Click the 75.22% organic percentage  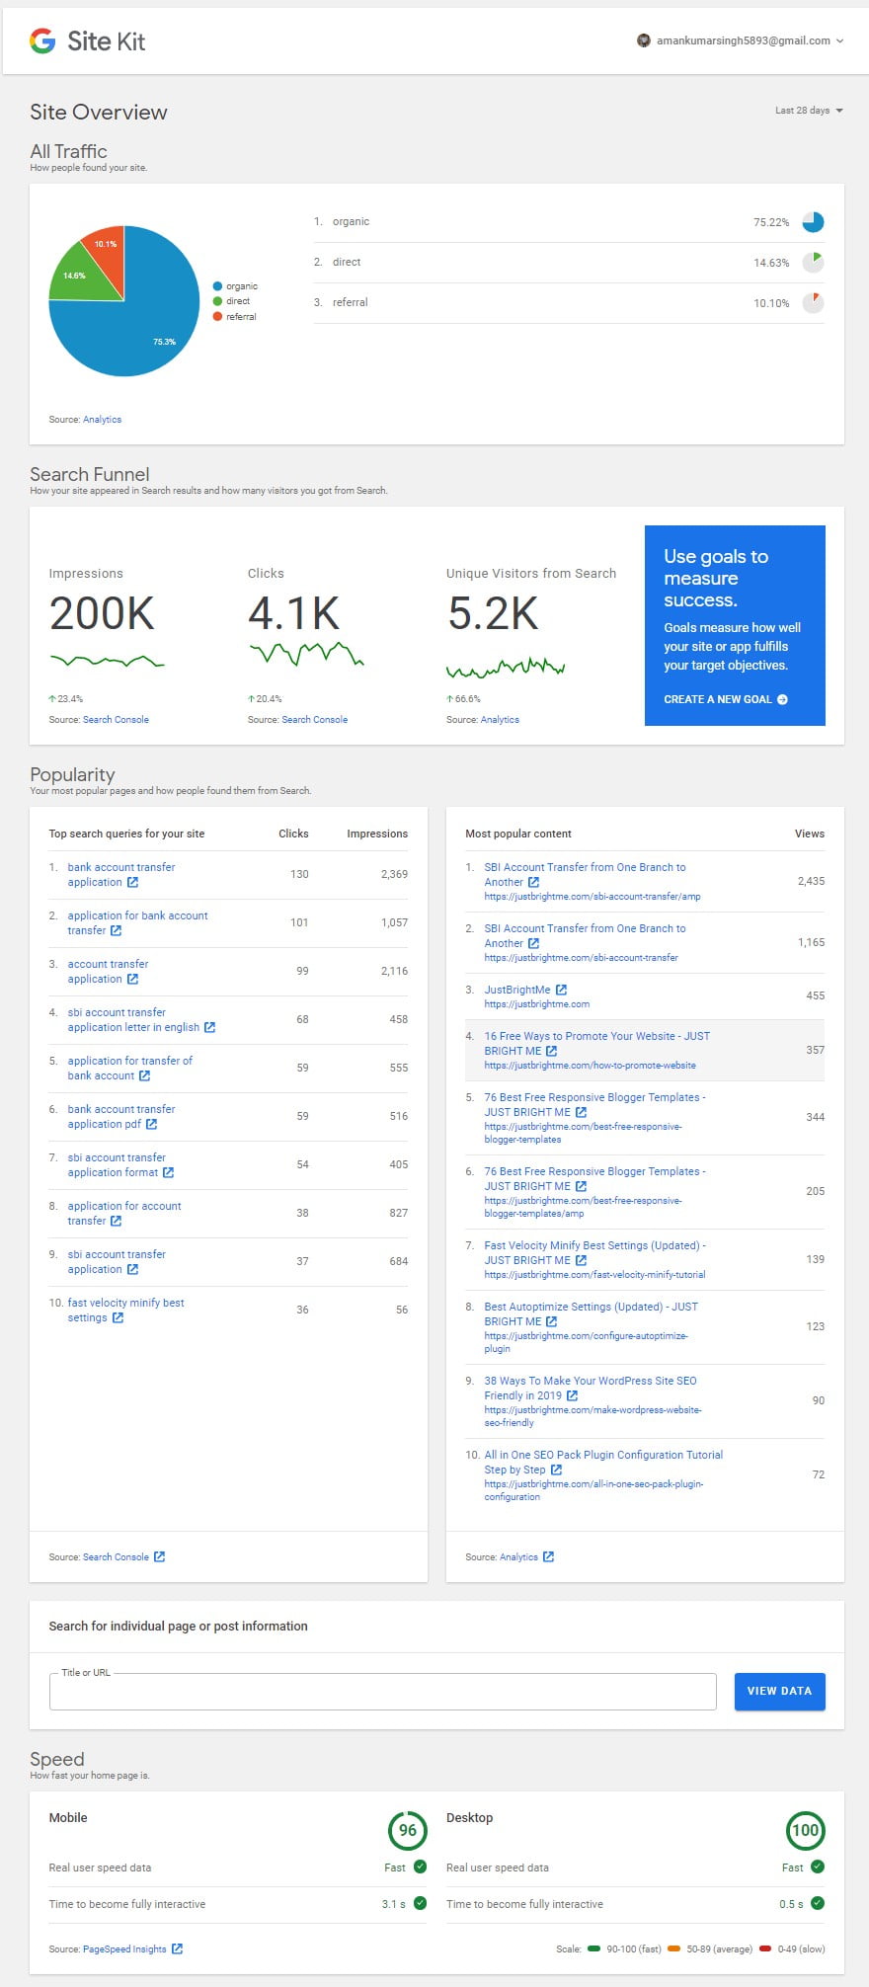point(771,222)
